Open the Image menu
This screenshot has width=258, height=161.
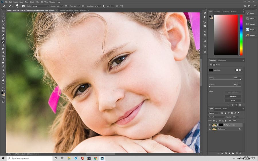[16, 2]
